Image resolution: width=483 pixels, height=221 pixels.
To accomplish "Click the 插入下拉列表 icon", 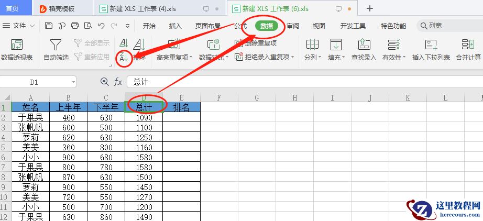I will (x=431, y=45).
